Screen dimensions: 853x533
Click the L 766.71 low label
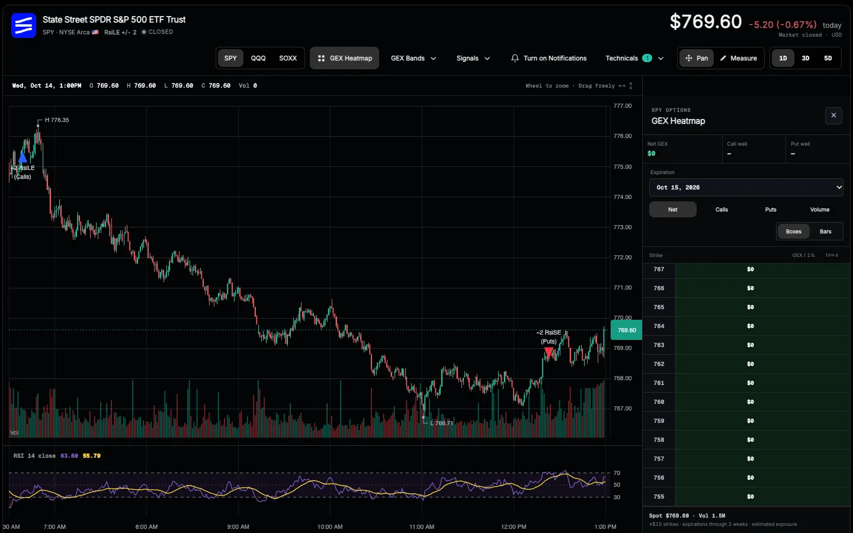[x=441, y=423]
